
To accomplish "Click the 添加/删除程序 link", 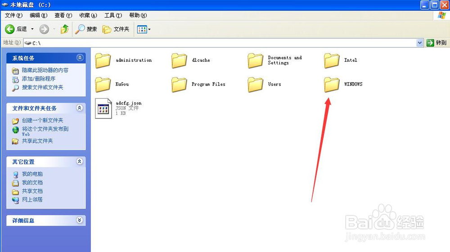I will [x=38, y=79].
